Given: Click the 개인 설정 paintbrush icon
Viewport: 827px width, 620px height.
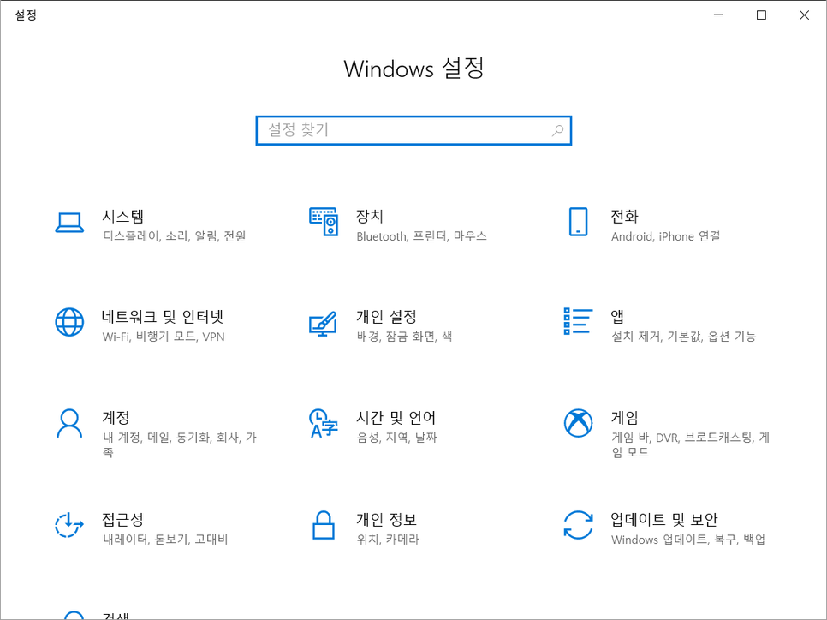Looking at the screenshot, I should pyautogui.click(x=324, y=323).
